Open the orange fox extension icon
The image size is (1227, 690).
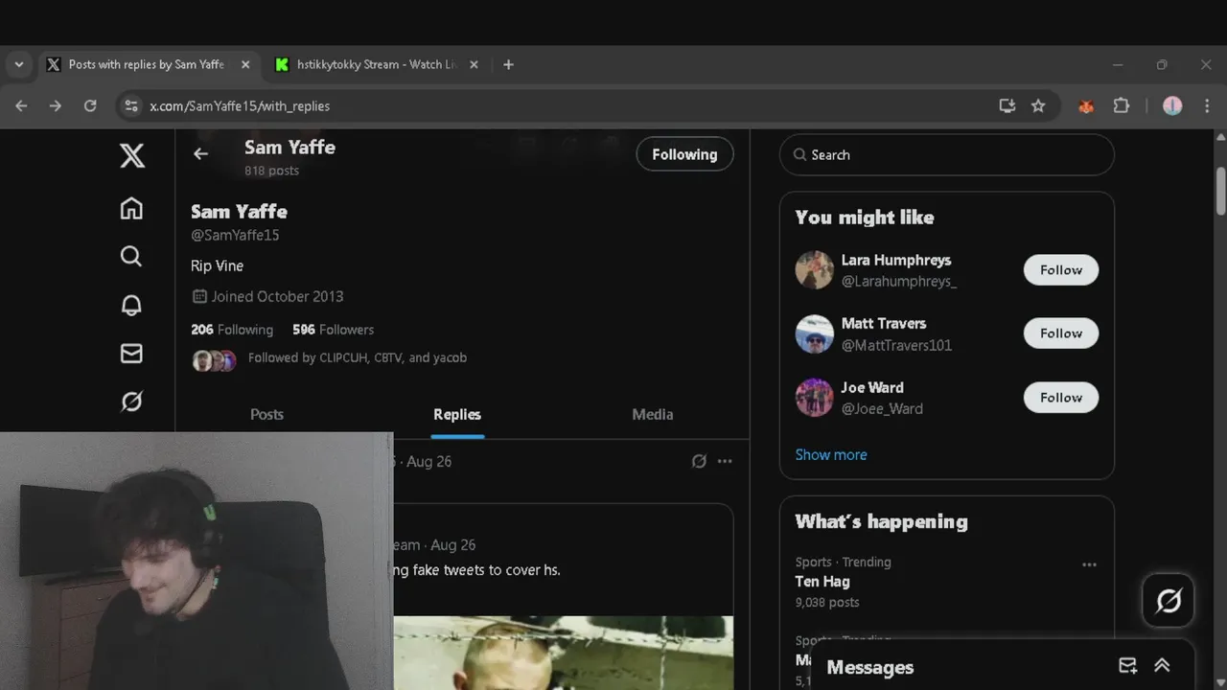tap(1086, 106)
